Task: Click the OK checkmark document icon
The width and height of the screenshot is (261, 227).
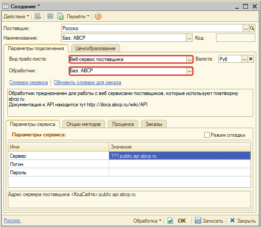Action: coord(170,220)
